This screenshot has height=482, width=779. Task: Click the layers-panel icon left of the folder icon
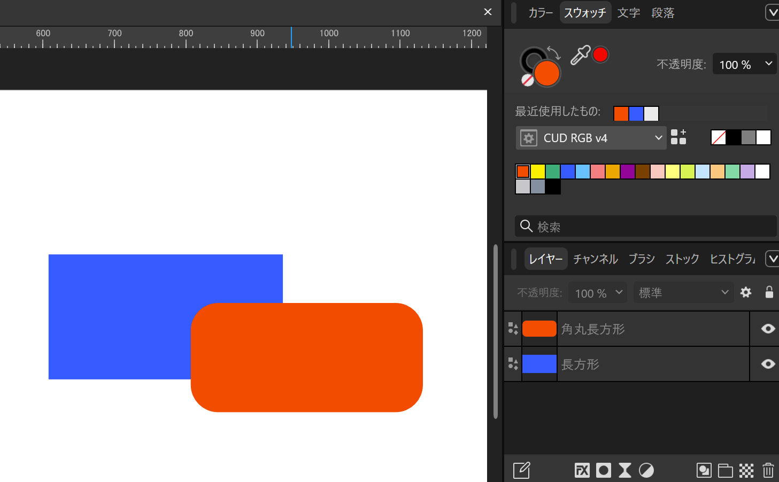[704, 470]
